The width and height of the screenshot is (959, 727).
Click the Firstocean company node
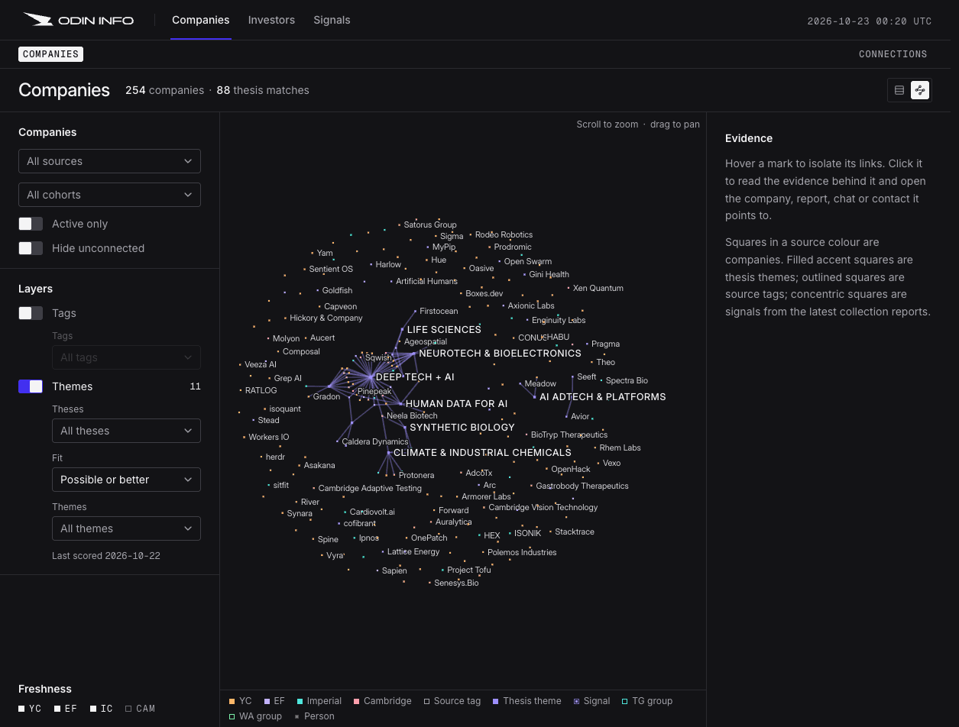[415, 312]
